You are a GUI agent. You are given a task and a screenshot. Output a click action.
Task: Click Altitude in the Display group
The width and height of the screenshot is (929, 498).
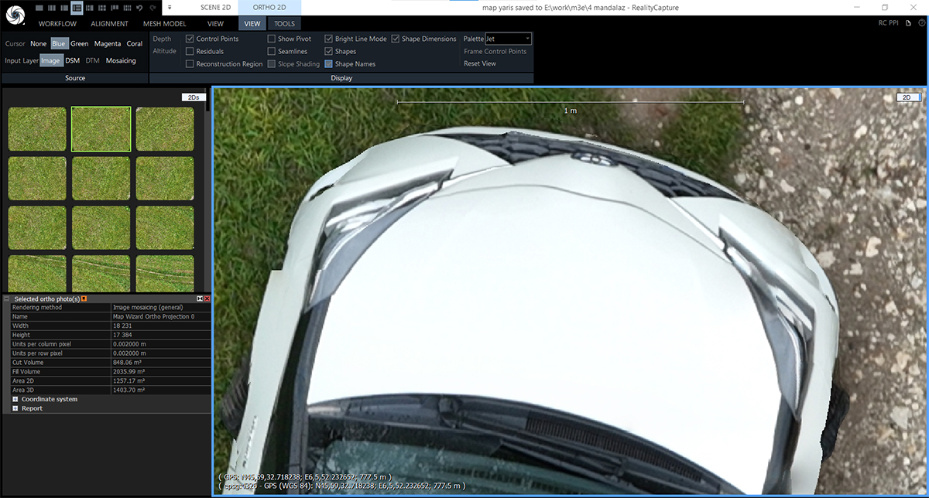165,51
